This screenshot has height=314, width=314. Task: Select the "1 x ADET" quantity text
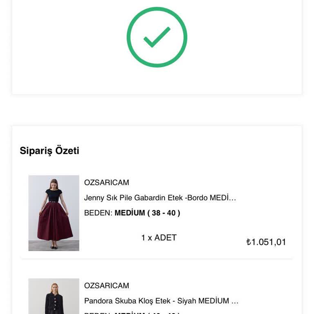[x=159, y=238]
